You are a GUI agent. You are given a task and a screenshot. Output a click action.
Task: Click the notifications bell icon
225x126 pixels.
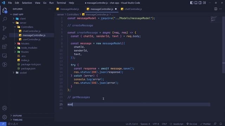221,124
